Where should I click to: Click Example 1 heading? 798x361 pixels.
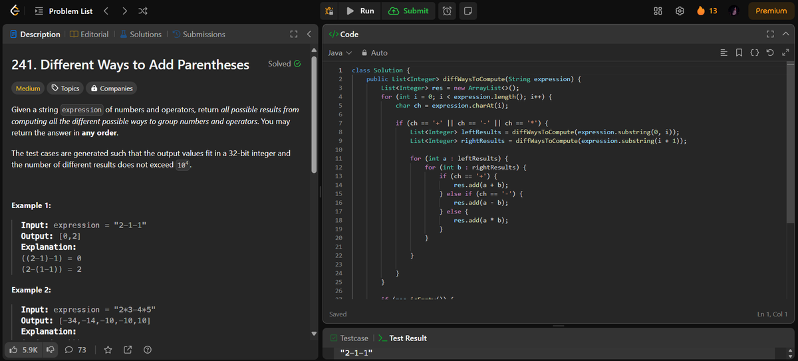tap(32, 205)
